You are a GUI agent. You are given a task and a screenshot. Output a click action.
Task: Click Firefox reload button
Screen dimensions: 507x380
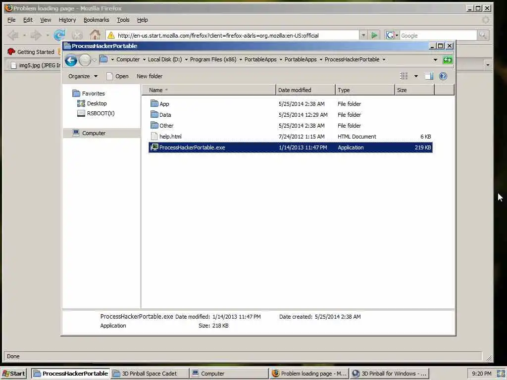[x=59, y=35]
